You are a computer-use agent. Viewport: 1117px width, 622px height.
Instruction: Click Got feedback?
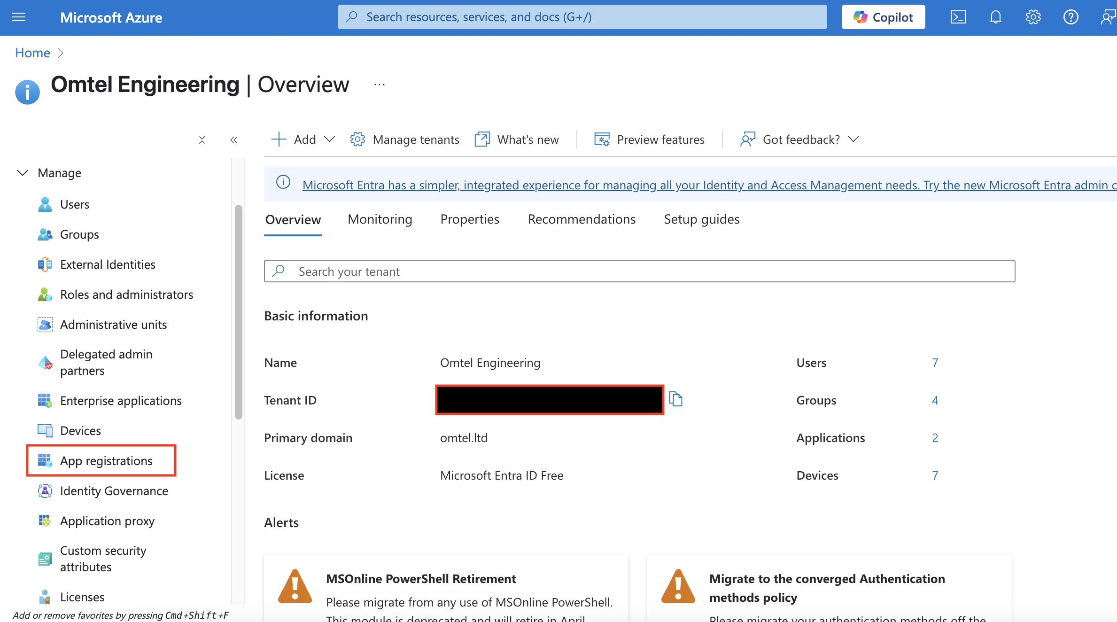[x=790, y=140]
